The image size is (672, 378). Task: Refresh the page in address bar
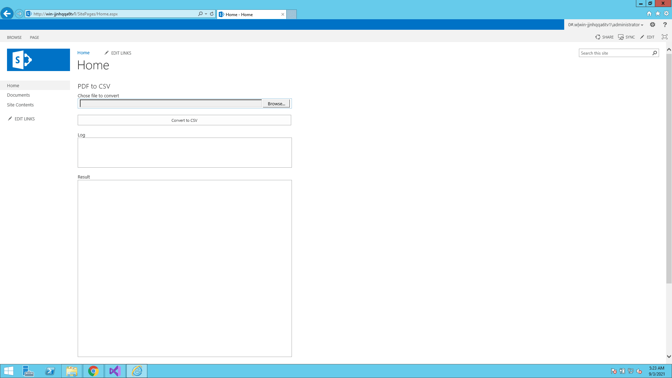(212, 14)
